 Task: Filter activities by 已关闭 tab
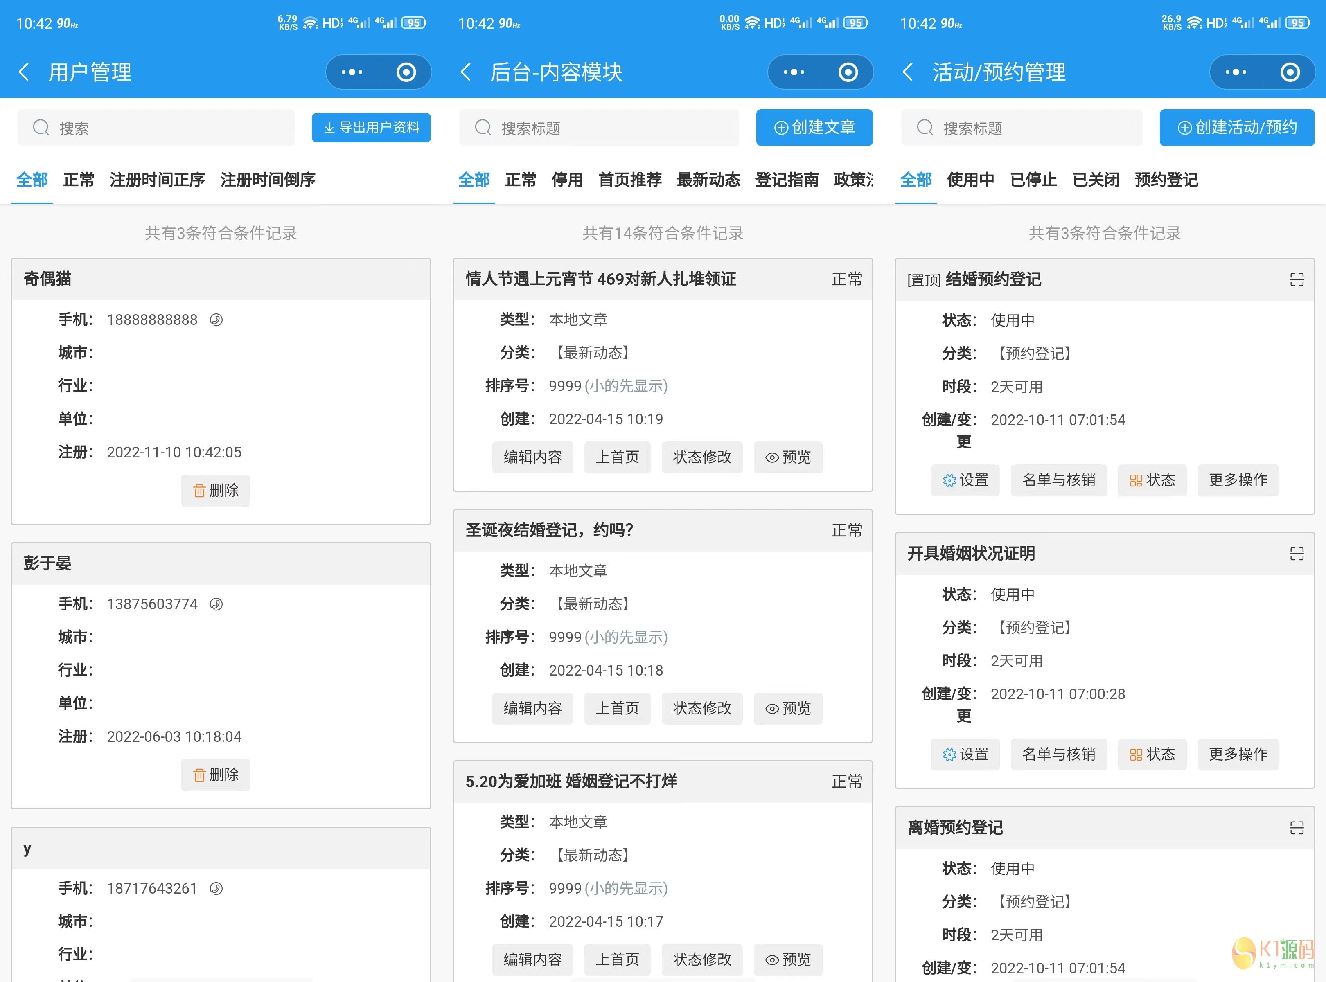point(1096,180)
